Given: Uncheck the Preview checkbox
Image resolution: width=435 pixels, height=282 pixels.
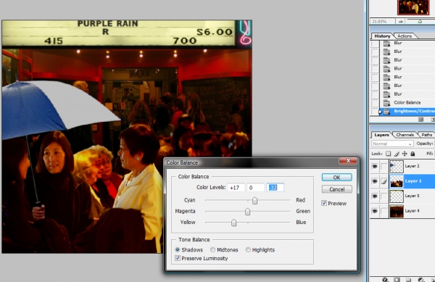Looking at the screenshot, I should [x=324, y=203].
